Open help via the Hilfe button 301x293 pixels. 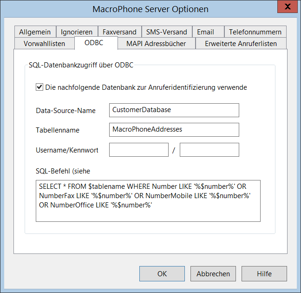click(x=264, y=273)
